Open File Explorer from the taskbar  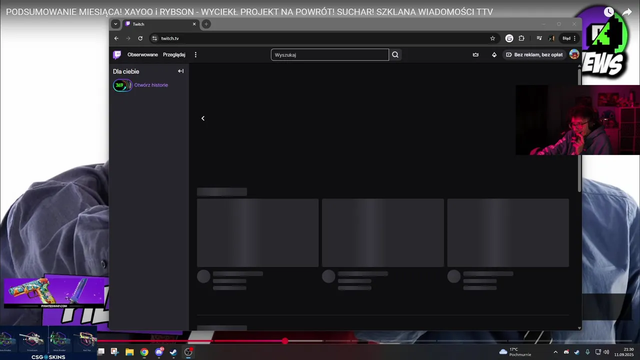click(x=129, y=352)
